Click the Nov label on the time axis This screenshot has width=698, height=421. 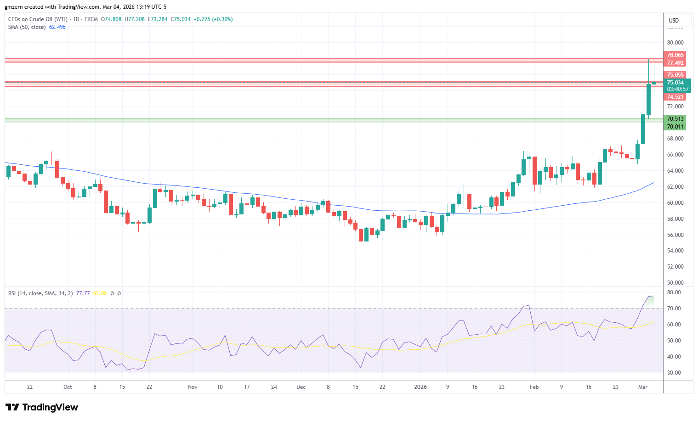click(x=193, y=387)
